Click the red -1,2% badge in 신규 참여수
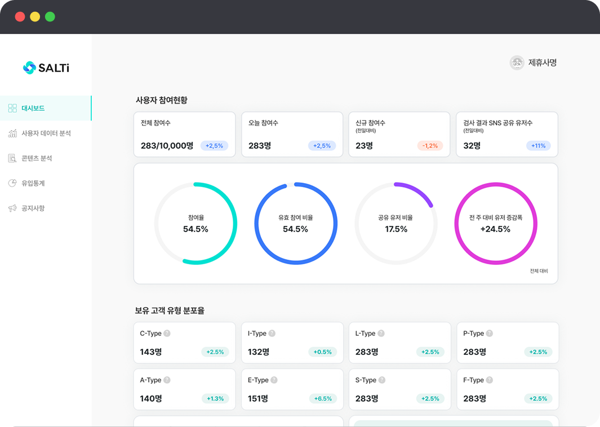This screenshot has height=427, width=600. coord(430,146)
